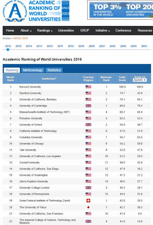Open the Resources menu item
Screen dimensions: 153x225
(x=145, y=31)
